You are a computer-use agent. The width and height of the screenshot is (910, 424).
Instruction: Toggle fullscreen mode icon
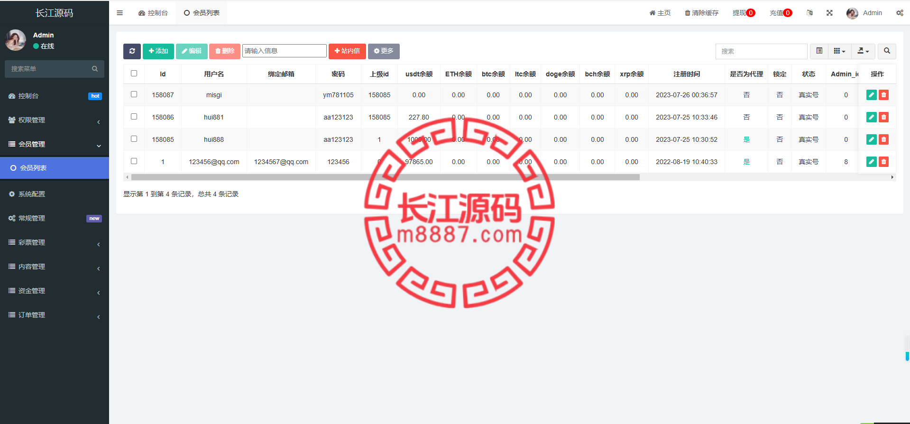coord(829,13)
